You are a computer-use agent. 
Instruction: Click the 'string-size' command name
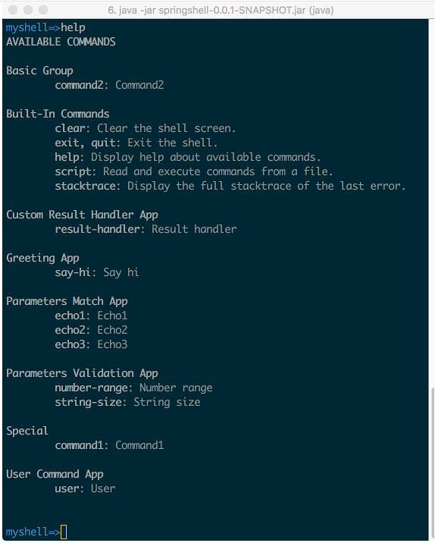coord(88,403)
